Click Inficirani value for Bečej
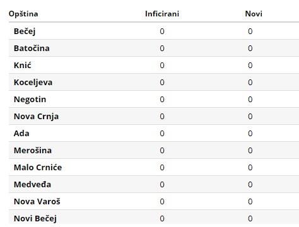The width and height of the screenshot is (299, 227). (162, 32)
